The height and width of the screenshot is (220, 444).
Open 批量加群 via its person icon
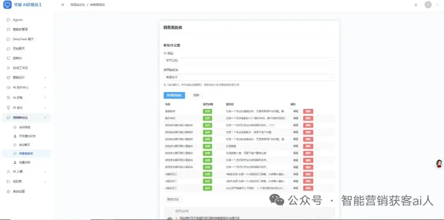(x=15, y=163)
